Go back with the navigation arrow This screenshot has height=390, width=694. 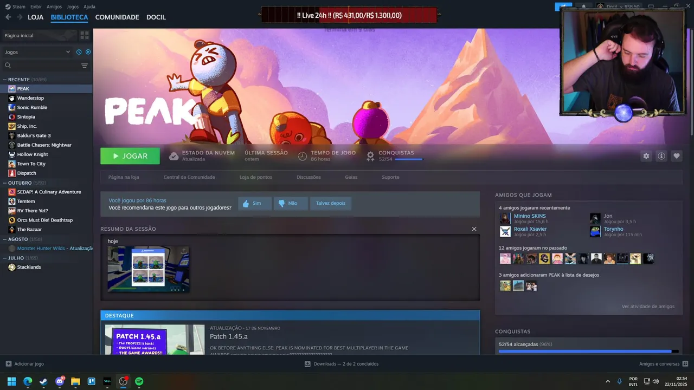click(x=8, y=17)
